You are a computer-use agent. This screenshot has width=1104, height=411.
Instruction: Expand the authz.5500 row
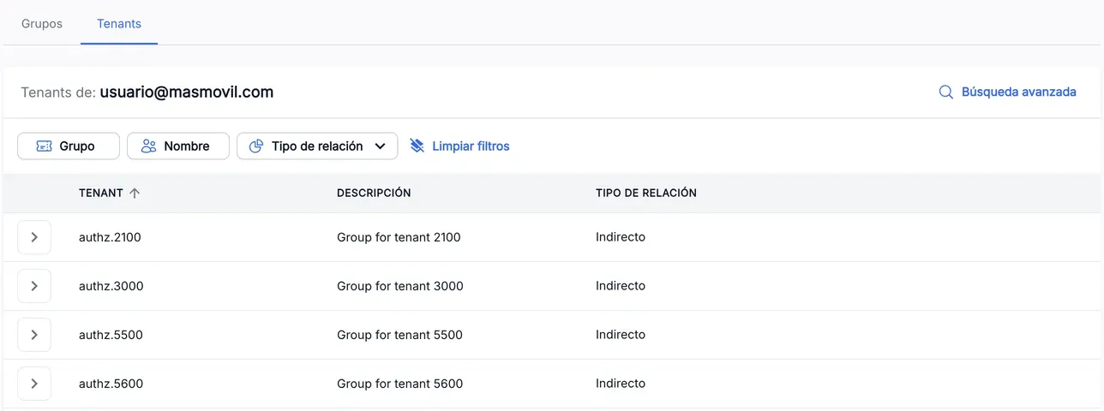34,335
